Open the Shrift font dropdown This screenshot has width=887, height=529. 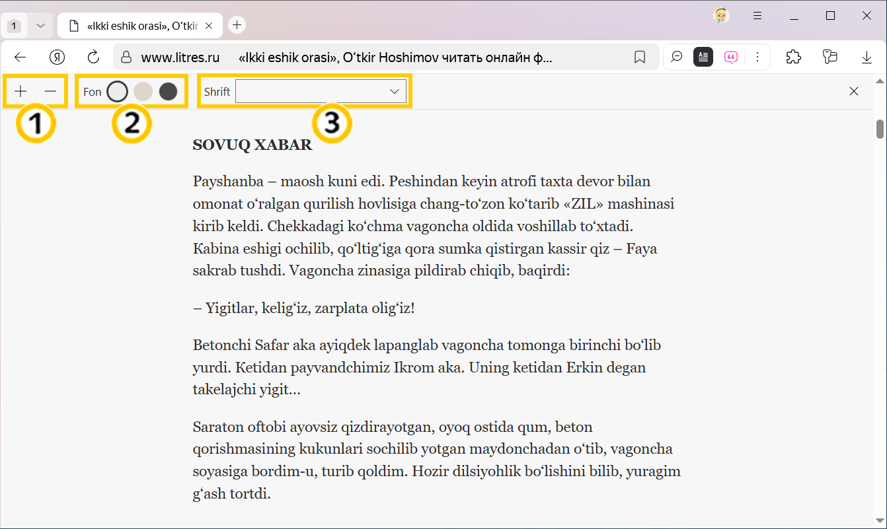click(321, 91)
